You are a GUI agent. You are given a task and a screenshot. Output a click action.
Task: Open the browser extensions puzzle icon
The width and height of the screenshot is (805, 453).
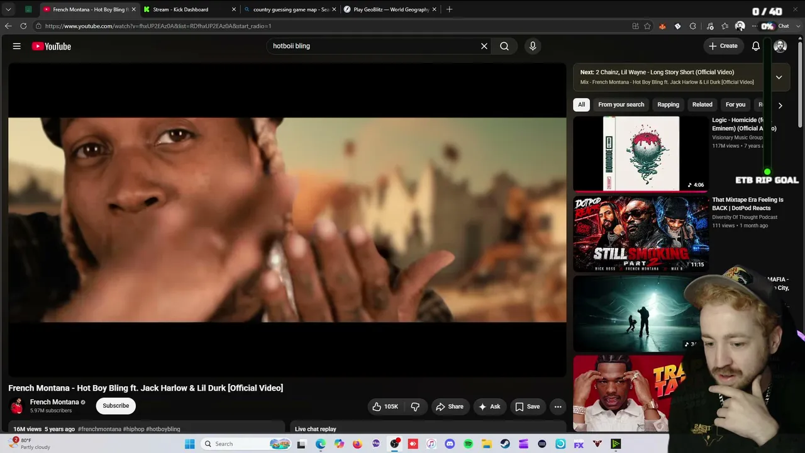click(x=692, y=26)
